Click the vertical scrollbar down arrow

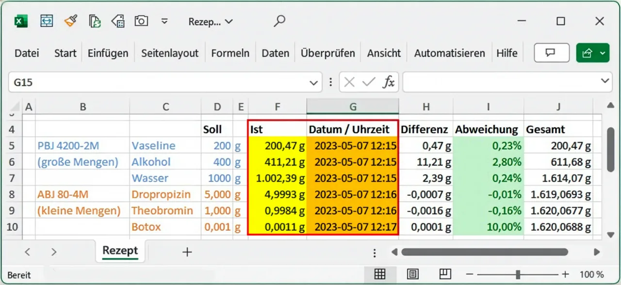click(x=611, y=234)
